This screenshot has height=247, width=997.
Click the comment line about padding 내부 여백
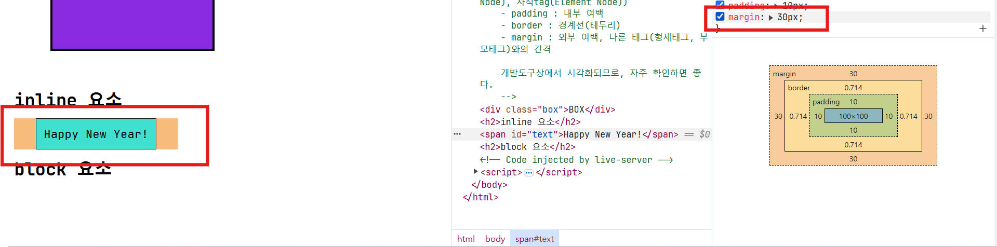point(552,13)
